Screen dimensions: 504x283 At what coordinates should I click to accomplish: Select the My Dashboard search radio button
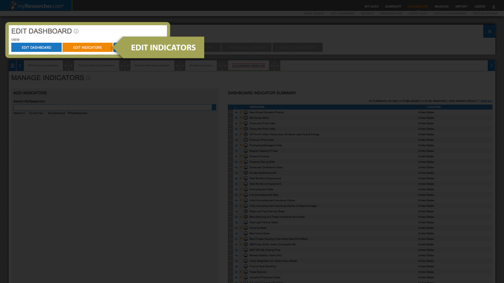coord(47,113)
